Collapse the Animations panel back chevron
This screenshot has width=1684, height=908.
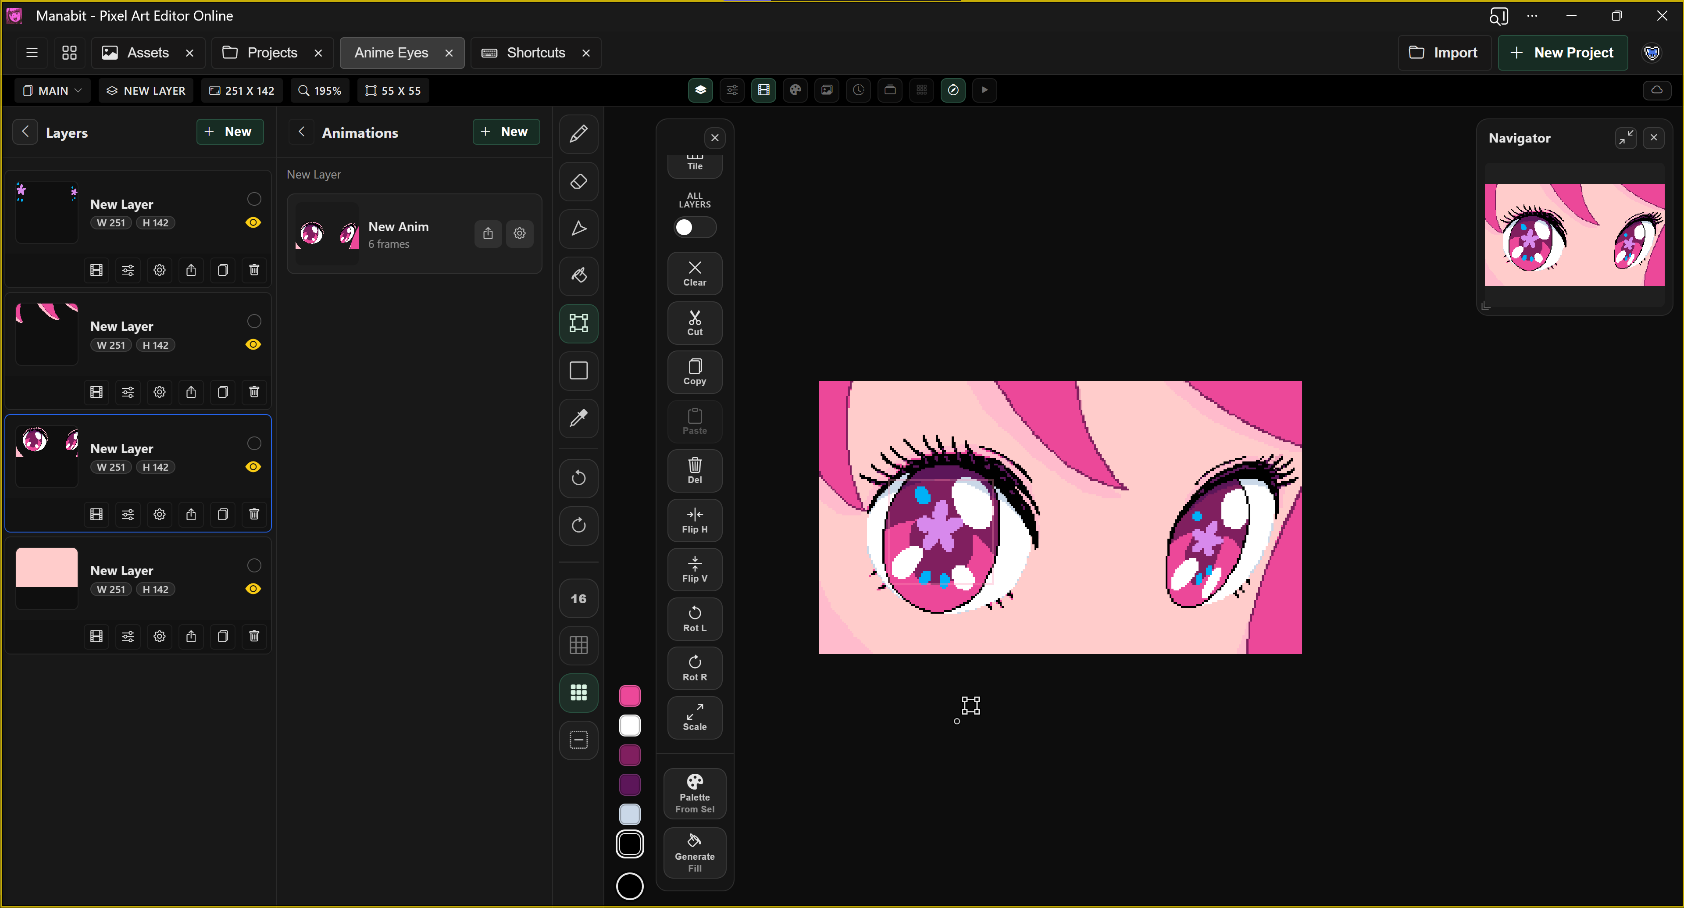[301, 132]
